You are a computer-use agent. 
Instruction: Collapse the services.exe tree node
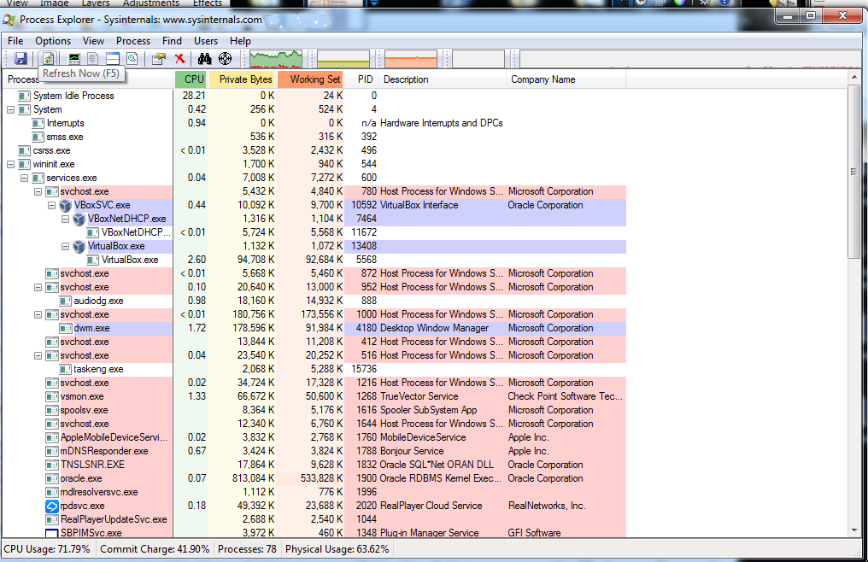(25, 179)
